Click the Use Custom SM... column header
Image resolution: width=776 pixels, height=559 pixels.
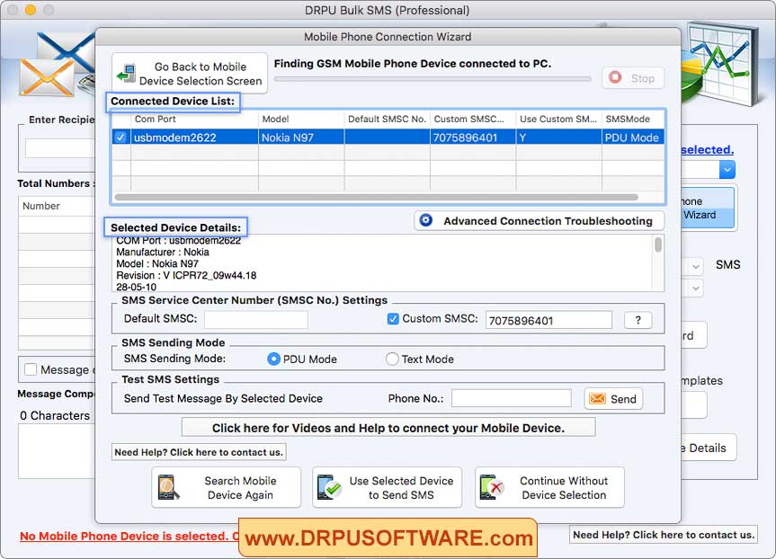[558, 120]
